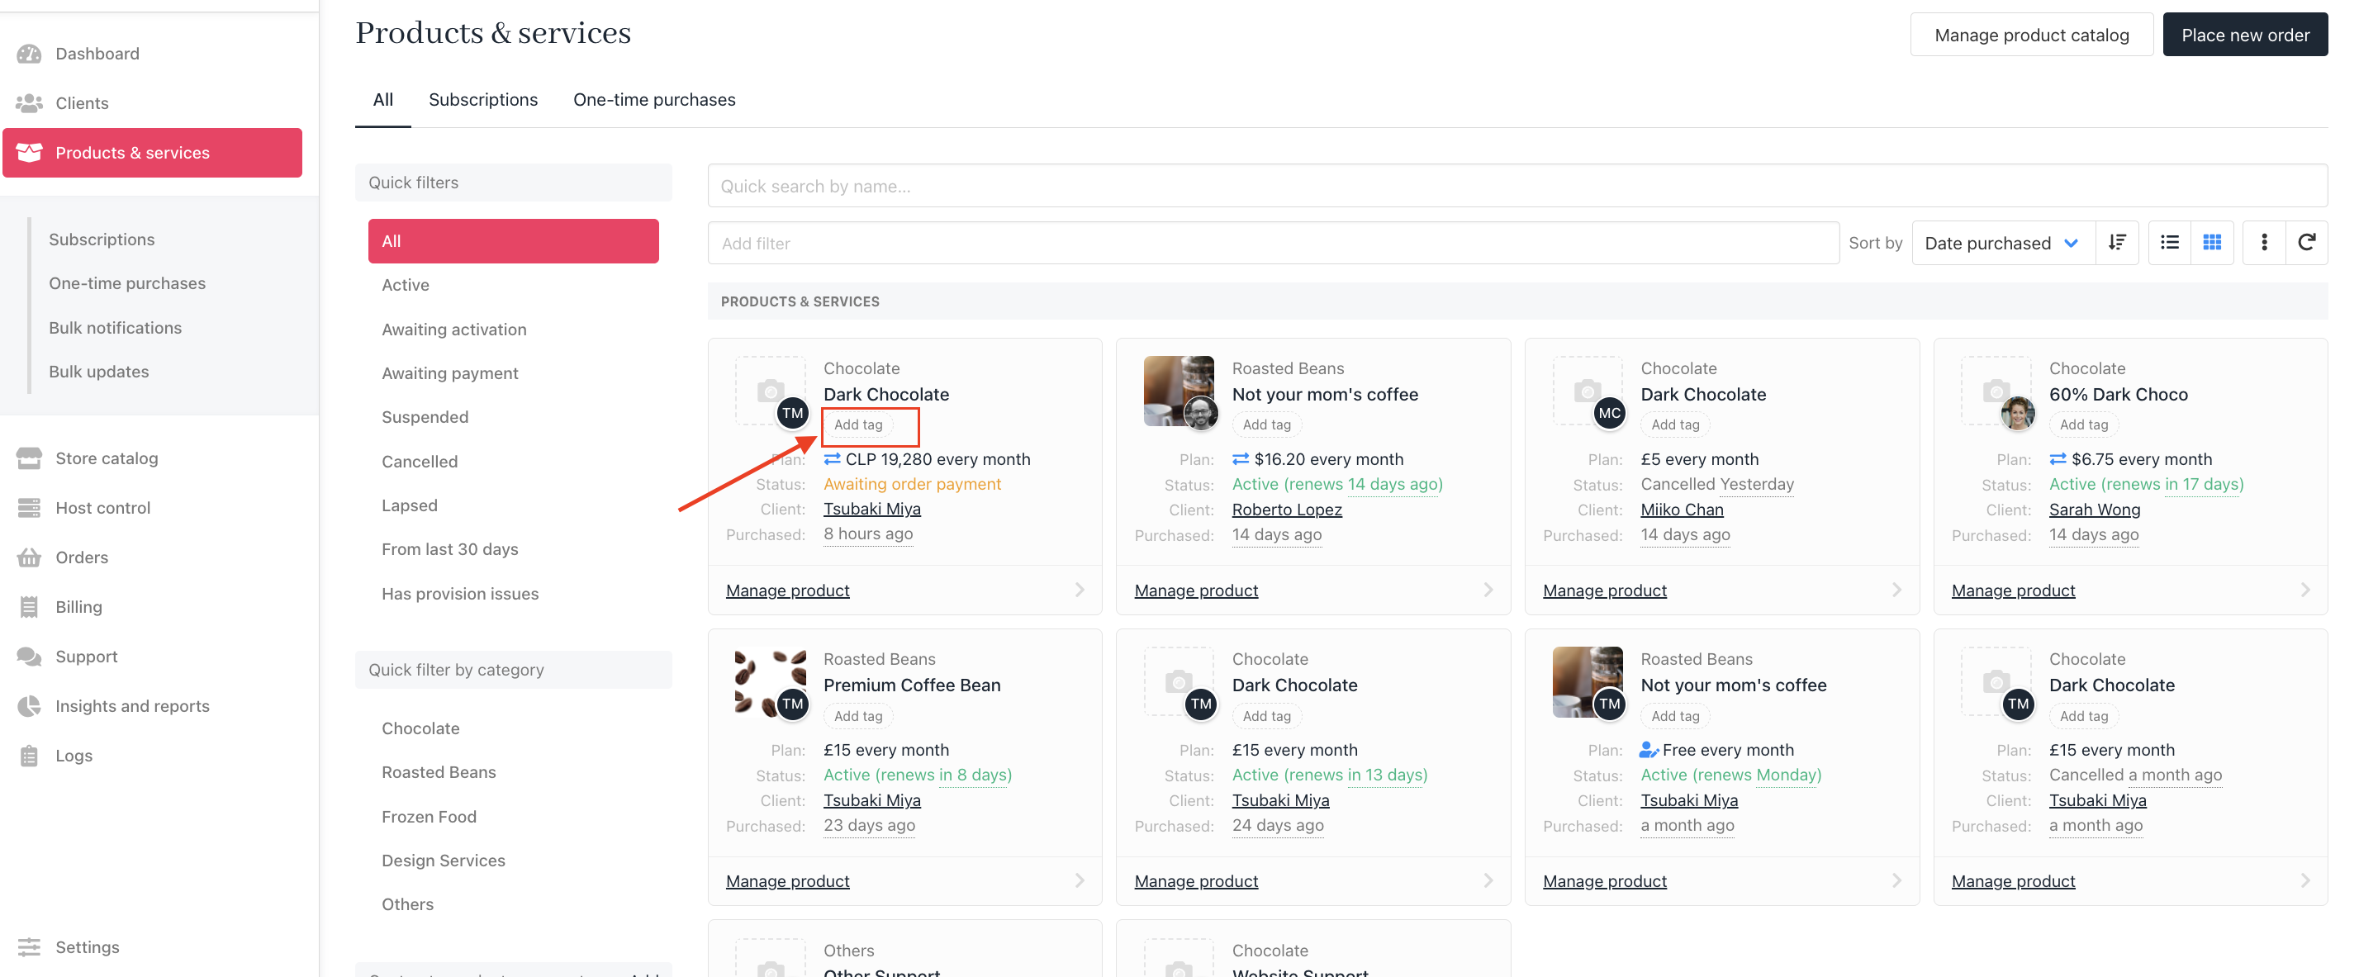2359x977 pixels.
Task: Open client link Sarah Wong
Action: [2095, 509]
